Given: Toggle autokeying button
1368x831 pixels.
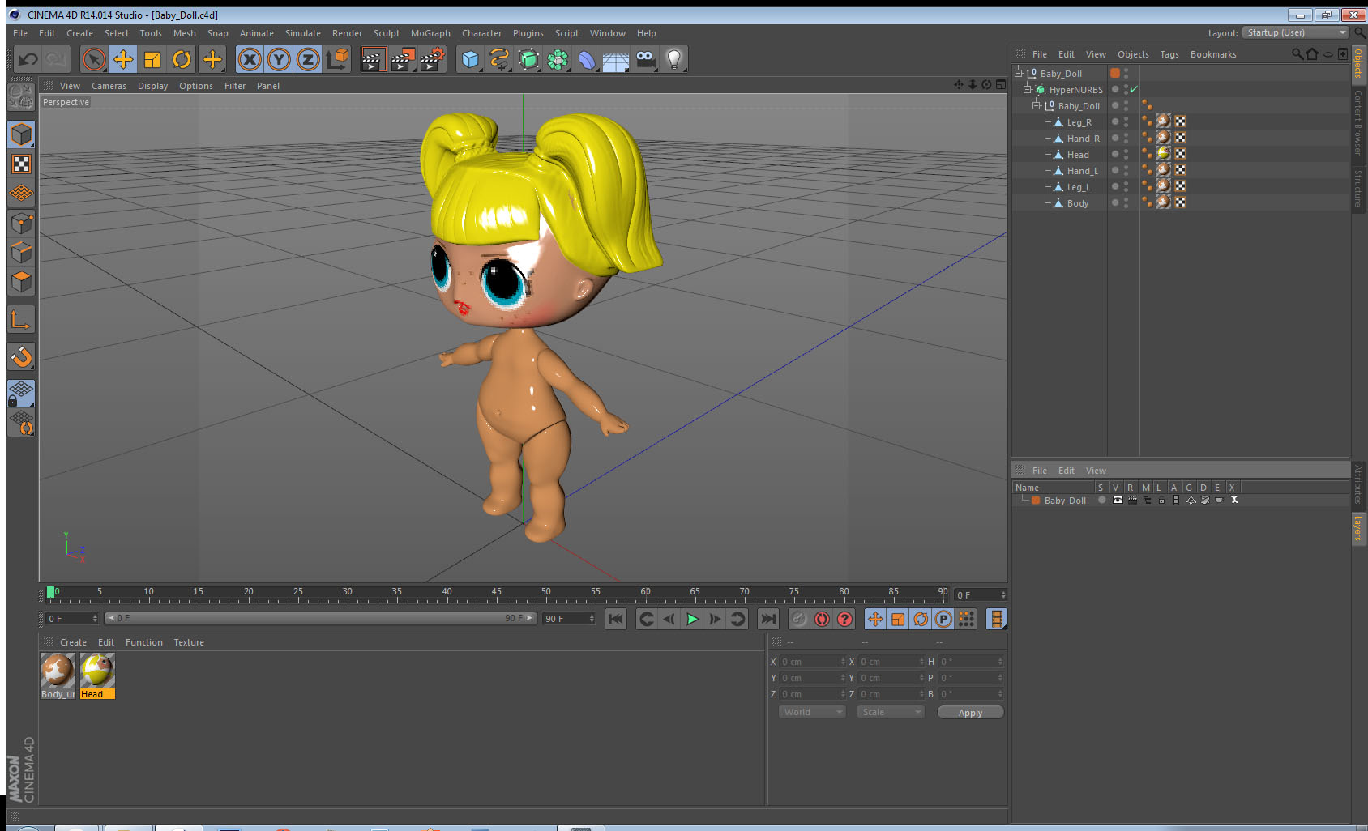Looking at the screenshot, I should [x=822, y=619].
